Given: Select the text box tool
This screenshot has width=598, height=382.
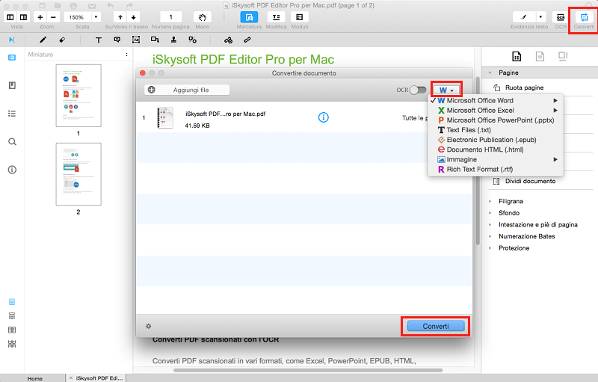Looking at the screenshot, I should tap(136, 40).
